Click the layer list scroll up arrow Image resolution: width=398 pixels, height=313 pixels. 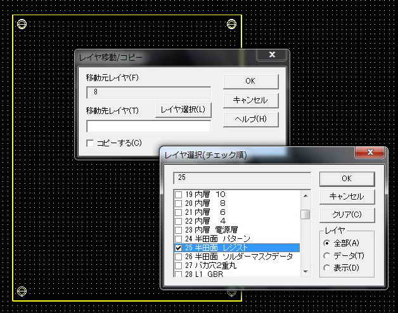pos(305,196)
